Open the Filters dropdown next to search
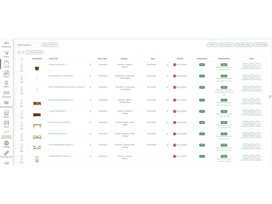The width and height of the screenshot is (272, 204). click(x=50, y=45)
